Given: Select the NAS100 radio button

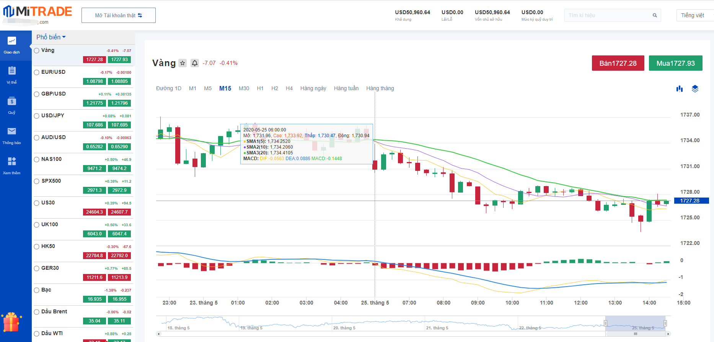Looking at the screenshot, I should [x=37, y=159].
